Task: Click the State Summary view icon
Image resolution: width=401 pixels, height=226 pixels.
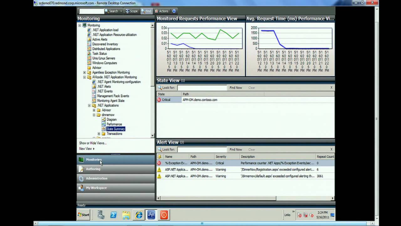Action: coord(104,129)
